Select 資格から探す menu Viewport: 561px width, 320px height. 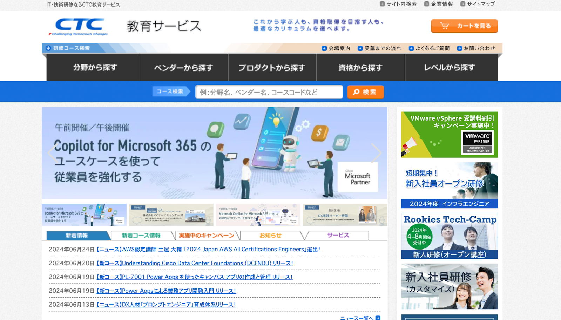click(x=361, y=67)
